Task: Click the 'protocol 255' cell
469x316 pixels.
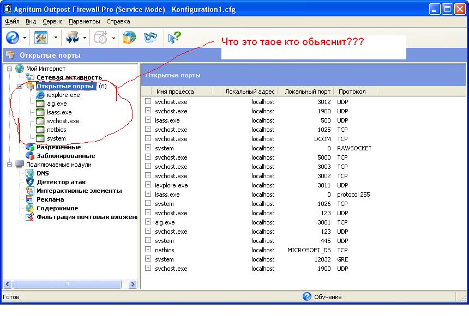Action: pyautogui.click(x=353, y=195)
